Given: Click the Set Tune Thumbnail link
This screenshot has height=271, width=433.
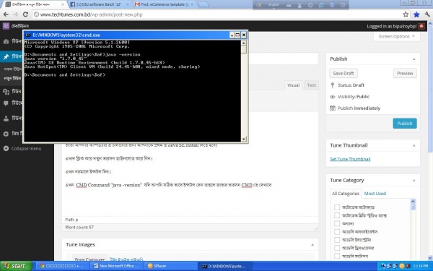Looking at the screenshot, I should pyautogui.click(x=350, y=159).
